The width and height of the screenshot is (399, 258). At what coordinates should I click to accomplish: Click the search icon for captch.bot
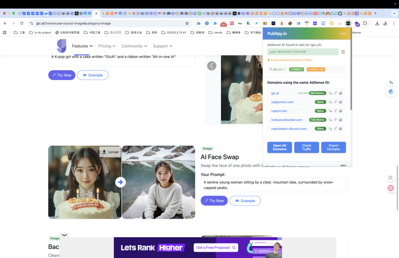(x=330, y=111)
